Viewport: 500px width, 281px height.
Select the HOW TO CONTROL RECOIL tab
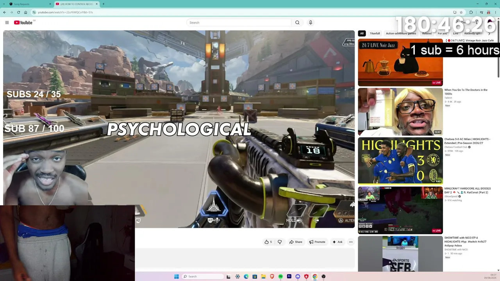coord(77,4)
